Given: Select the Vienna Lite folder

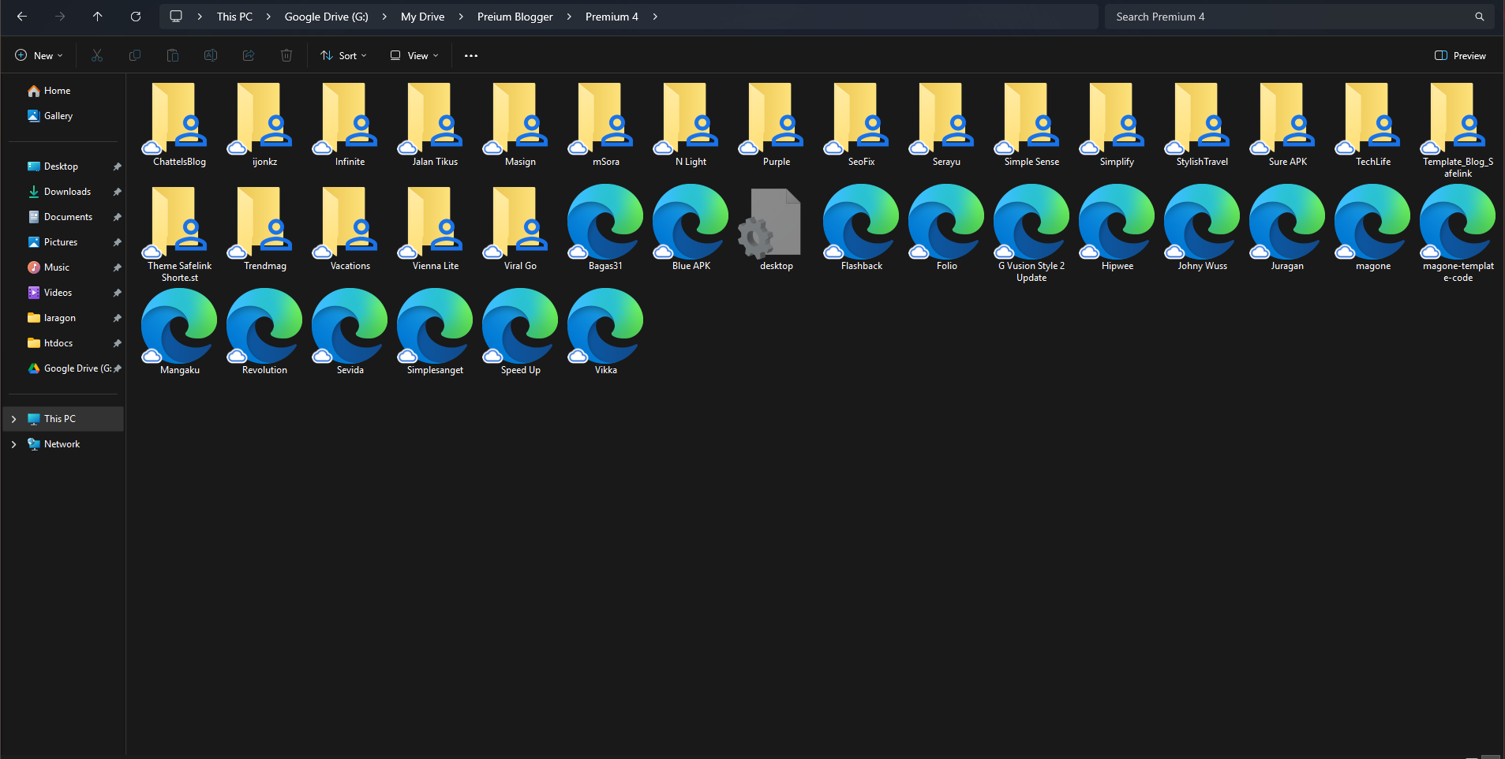Looking at the screenshot, I should pos(435,229).
